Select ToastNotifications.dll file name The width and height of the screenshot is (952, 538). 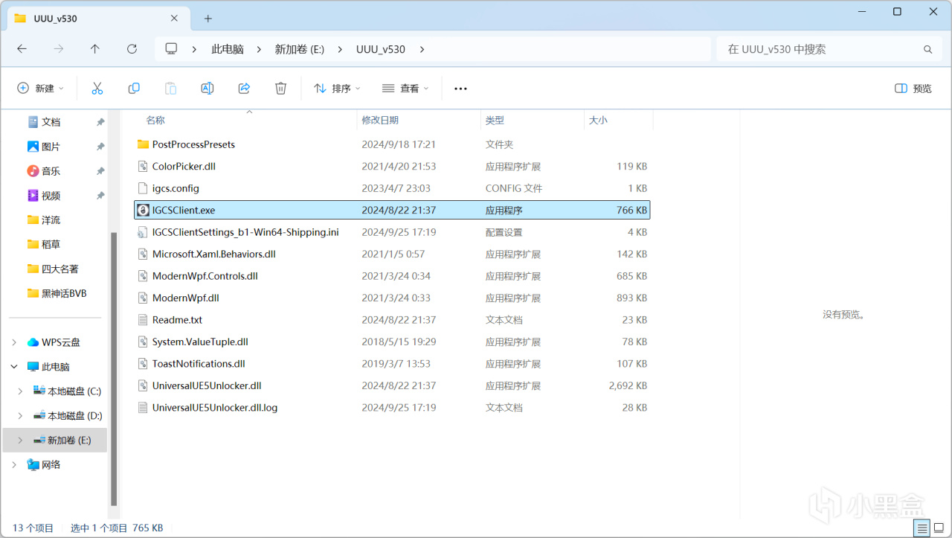[199, 364]
